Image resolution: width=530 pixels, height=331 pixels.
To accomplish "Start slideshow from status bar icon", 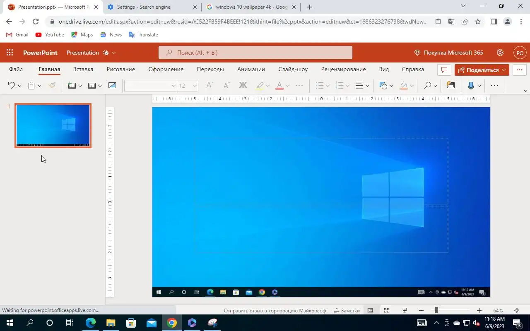I will tap(405, 310).
